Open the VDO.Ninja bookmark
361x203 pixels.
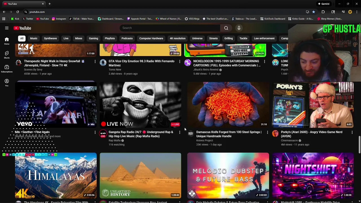[x=192, y=19]
